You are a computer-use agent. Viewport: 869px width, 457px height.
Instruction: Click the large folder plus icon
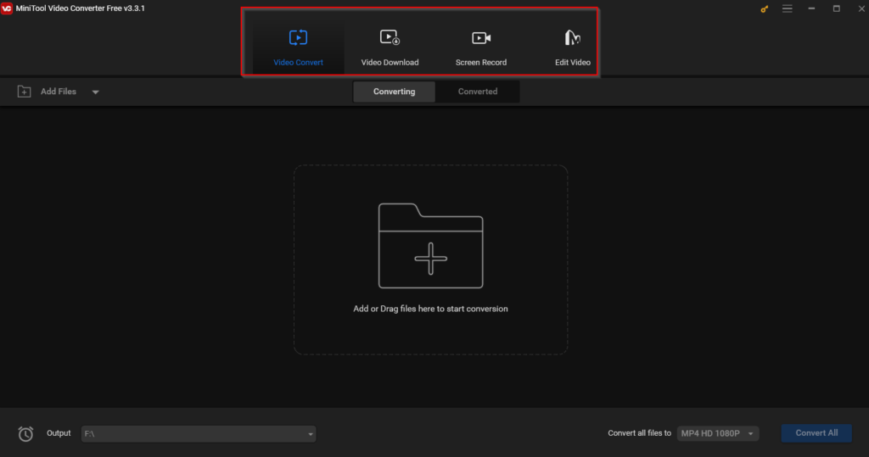[430, 245]
